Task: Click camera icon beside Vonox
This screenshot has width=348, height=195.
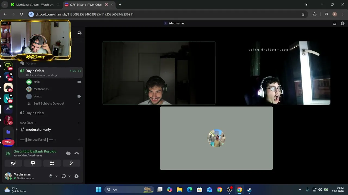Action: pos(79,96)
